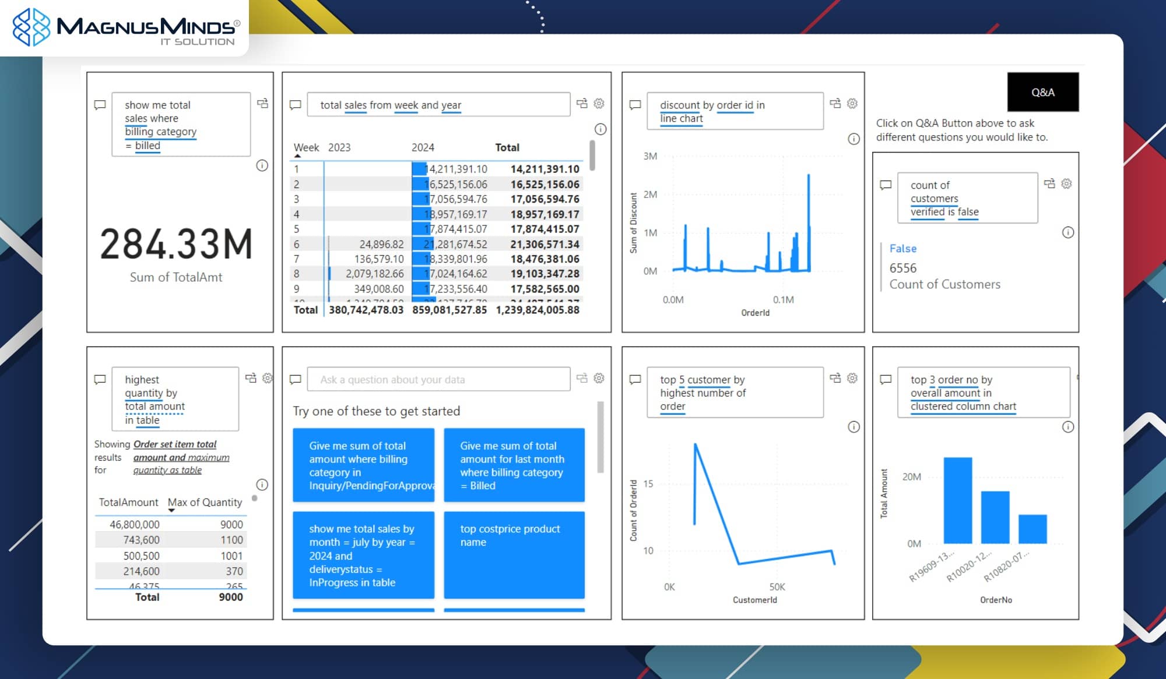The height and width of the screenshot is (679, 1166).
Task: Click info icon in top 3 order panel
Action: [x=1068, y=427]
